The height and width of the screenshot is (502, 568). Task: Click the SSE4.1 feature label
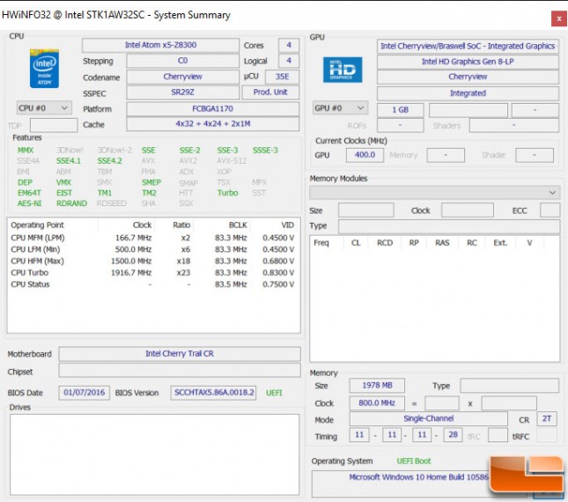click(69, 161)
